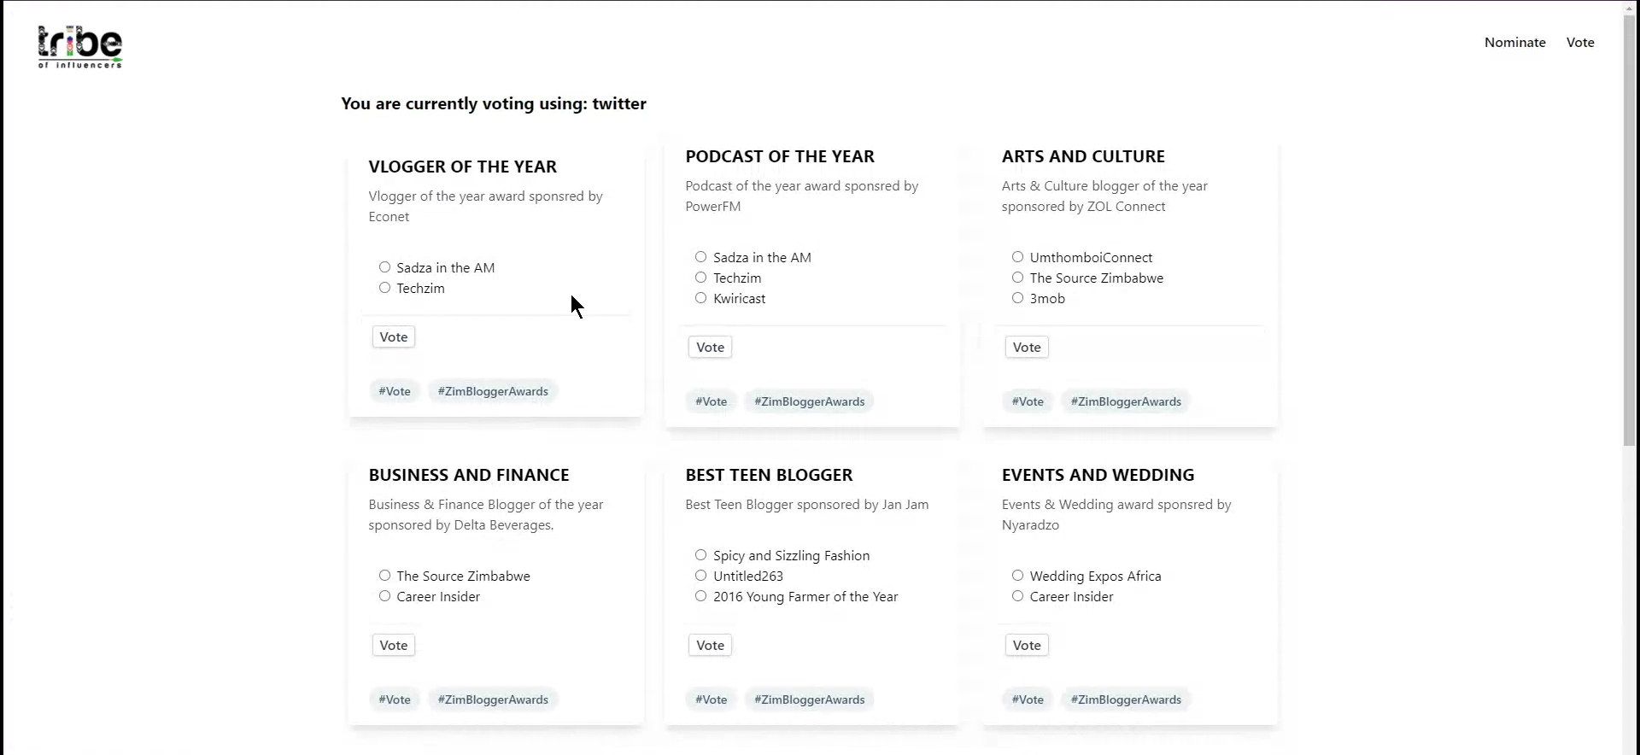Viewport: 1640px width, 755px height.
Task: Click #Vote tag under Business and Finance
Action: click(395, 699)
